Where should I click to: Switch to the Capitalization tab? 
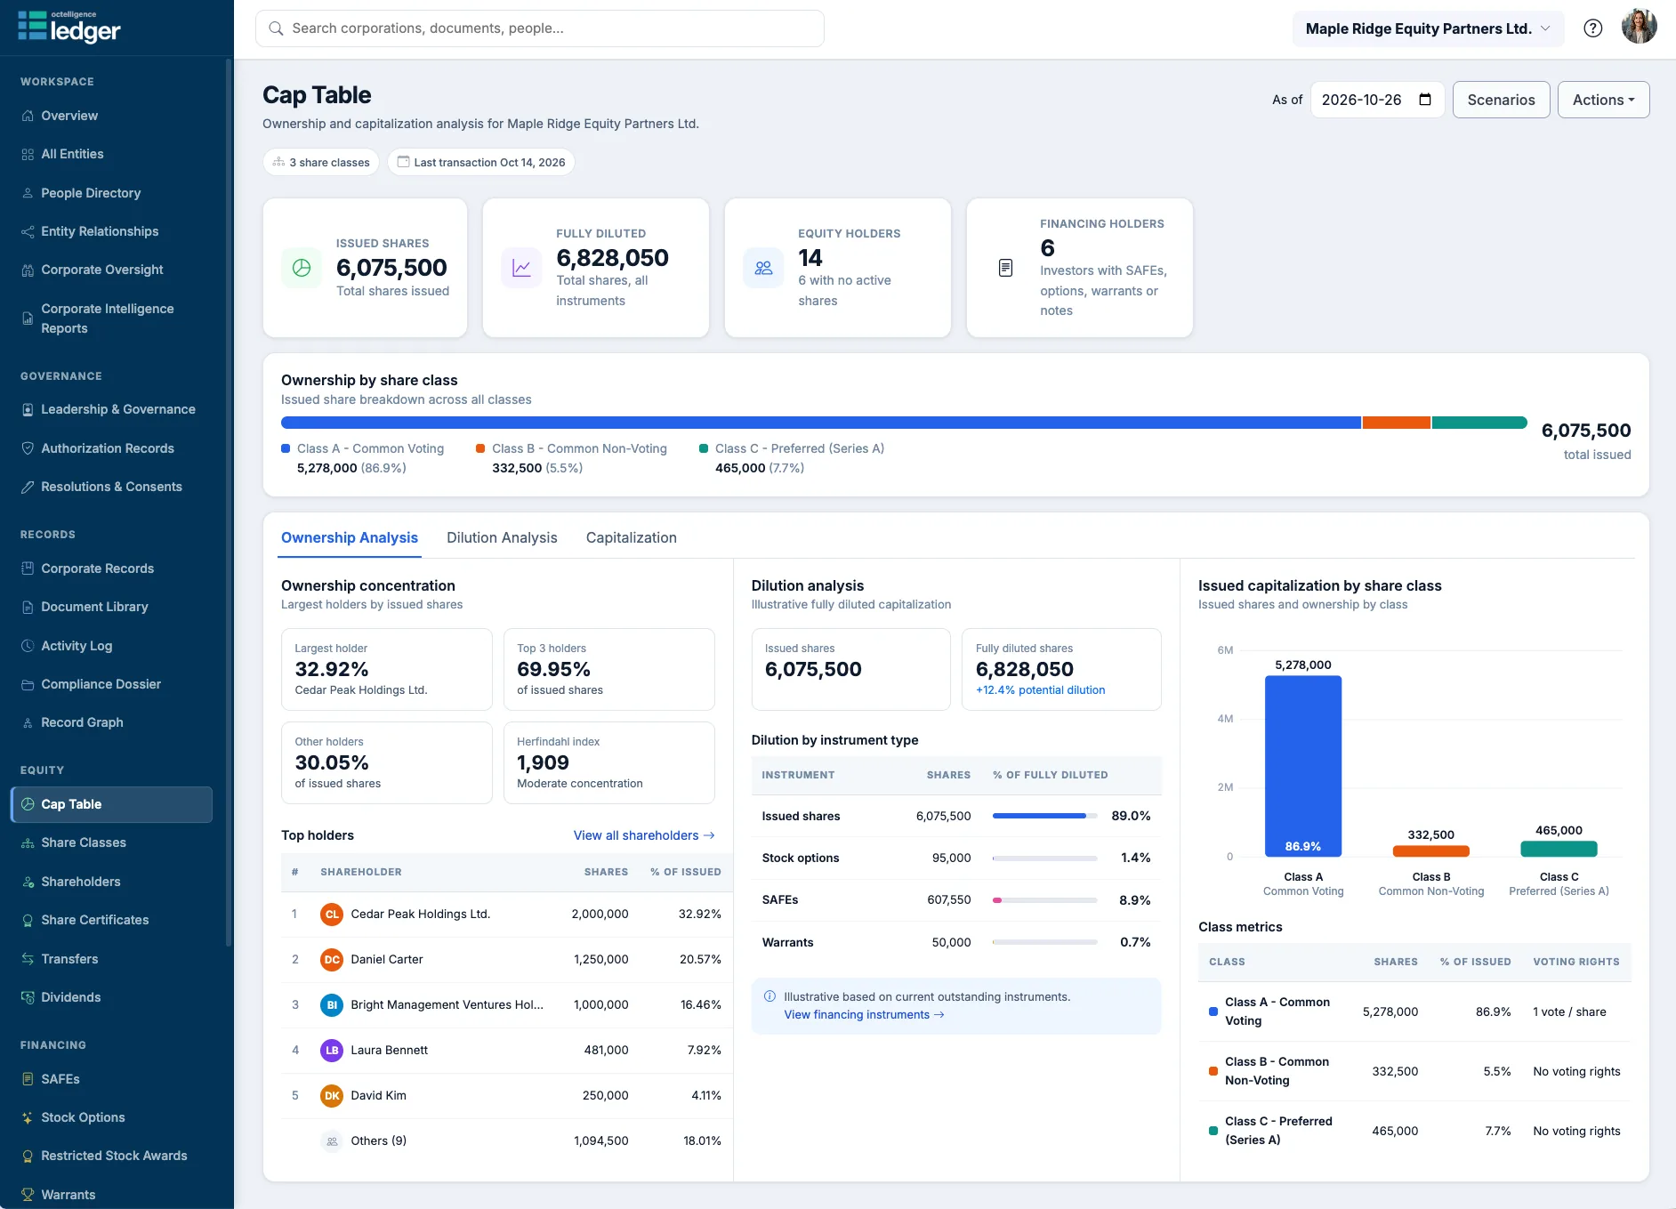click(631, 537)
